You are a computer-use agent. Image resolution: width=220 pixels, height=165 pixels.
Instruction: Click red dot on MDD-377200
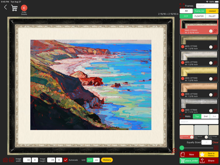pyautogui.click(x=183, y=79)
